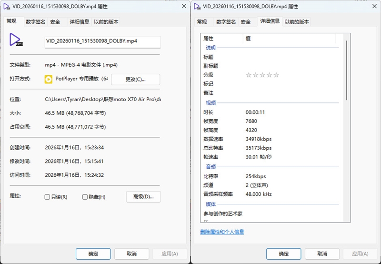Viewport: 381px width, 264px height.
Task: Set rating using the first star
Action: pos(248,75)
